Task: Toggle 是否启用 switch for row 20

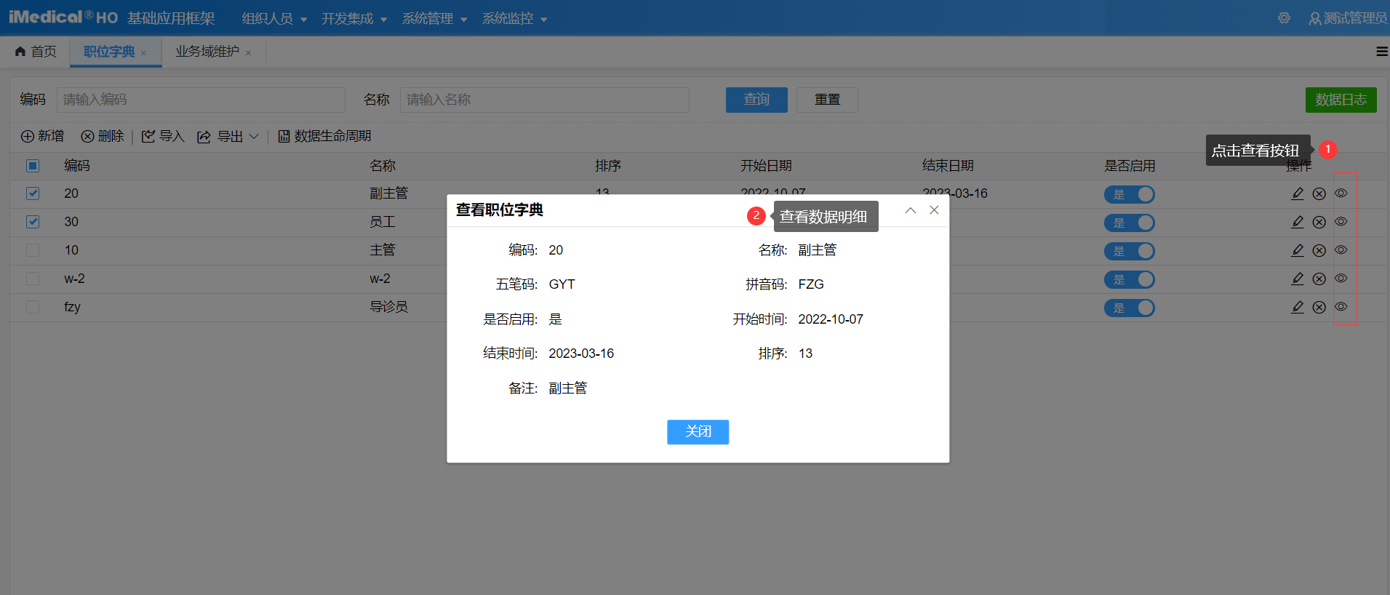Action: coord(1130,194)
